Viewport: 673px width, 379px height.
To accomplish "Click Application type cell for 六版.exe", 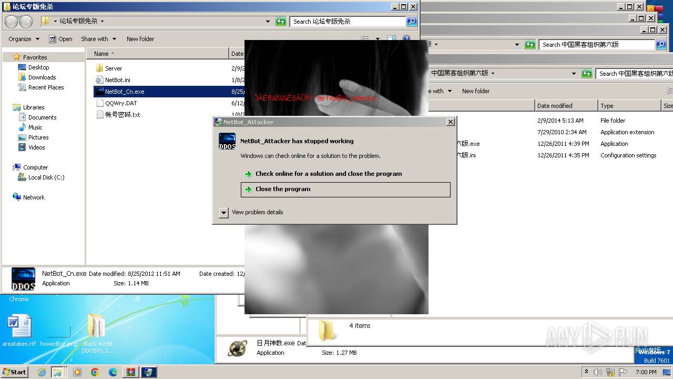I will point(614,144).
